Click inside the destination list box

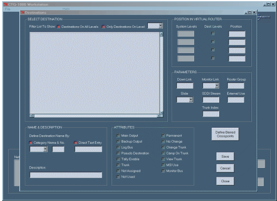click(x=95, y=73)
